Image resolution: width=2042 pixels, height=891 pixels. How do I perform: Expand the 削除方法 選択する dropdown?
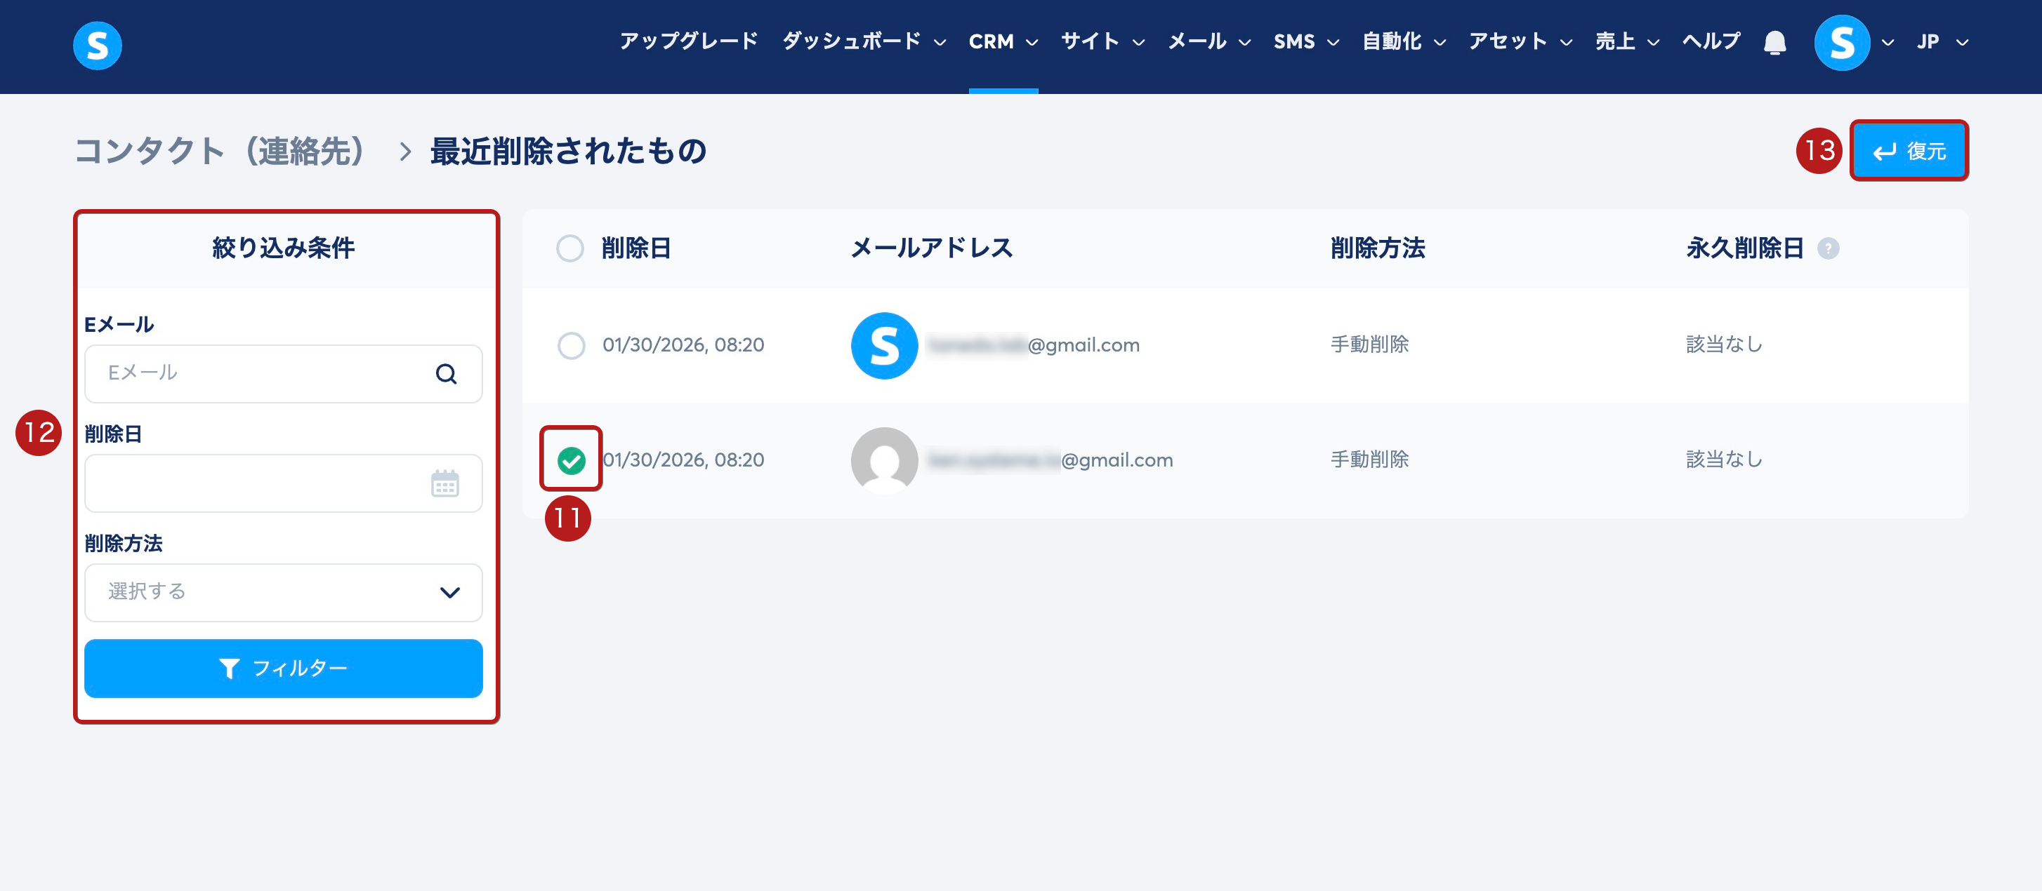pos(283,592)
